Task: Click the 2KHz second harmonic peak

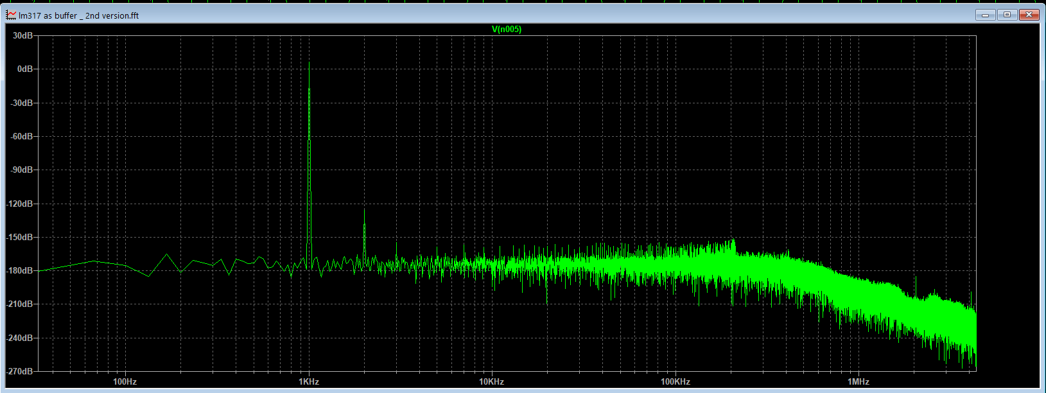Action: click(x=364, y=238)
